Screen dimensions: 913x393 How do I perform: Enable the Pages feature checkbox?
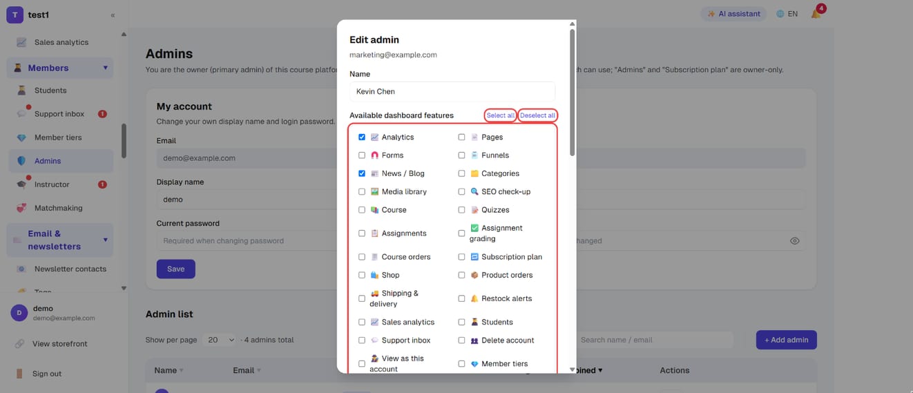462,137
